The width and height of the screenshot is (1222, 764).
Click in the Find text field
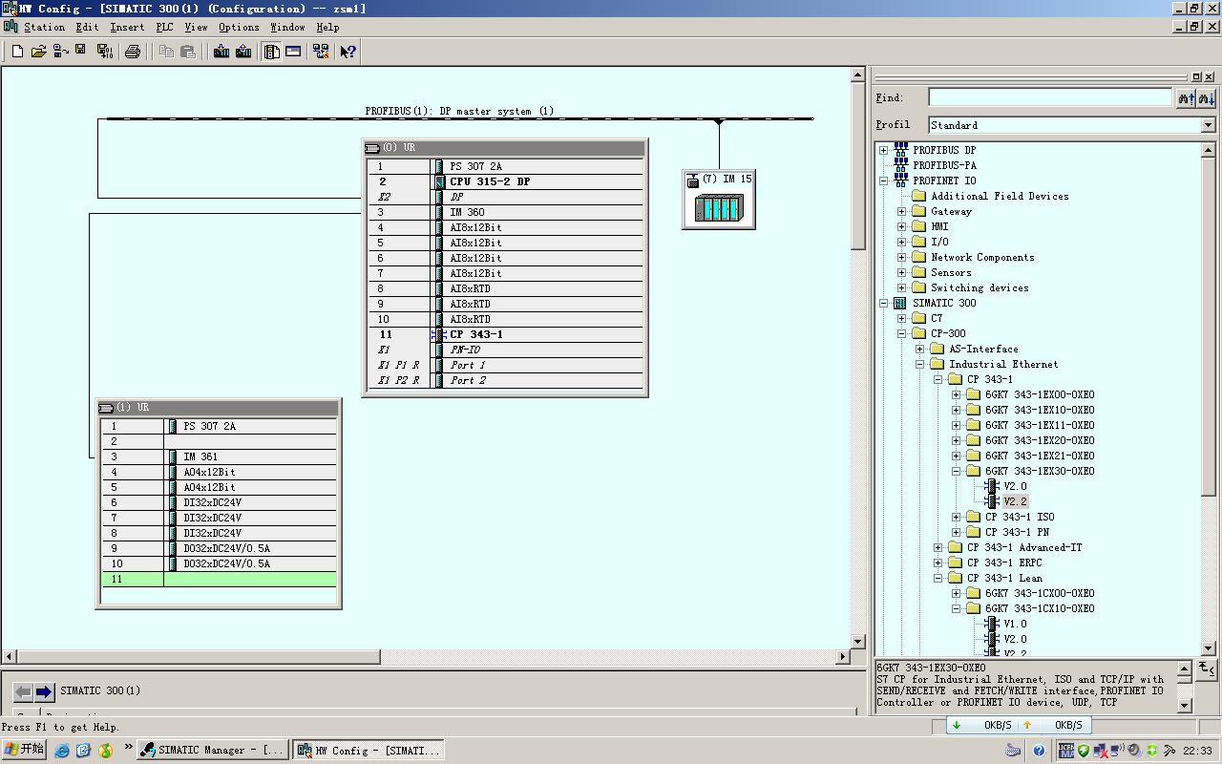(1049, 97)
